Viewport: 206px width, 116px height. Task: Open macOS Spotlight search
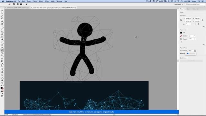click(199, 1)
